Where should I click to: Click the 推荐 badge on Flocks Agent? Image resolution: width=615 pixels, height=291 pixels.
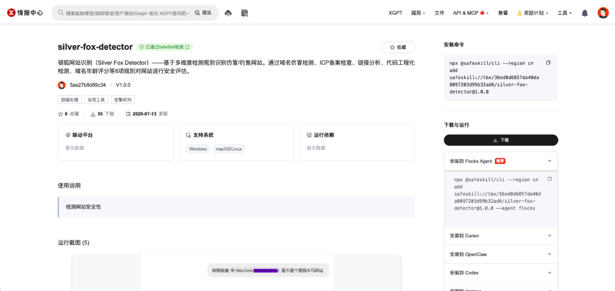click(500, 161)
